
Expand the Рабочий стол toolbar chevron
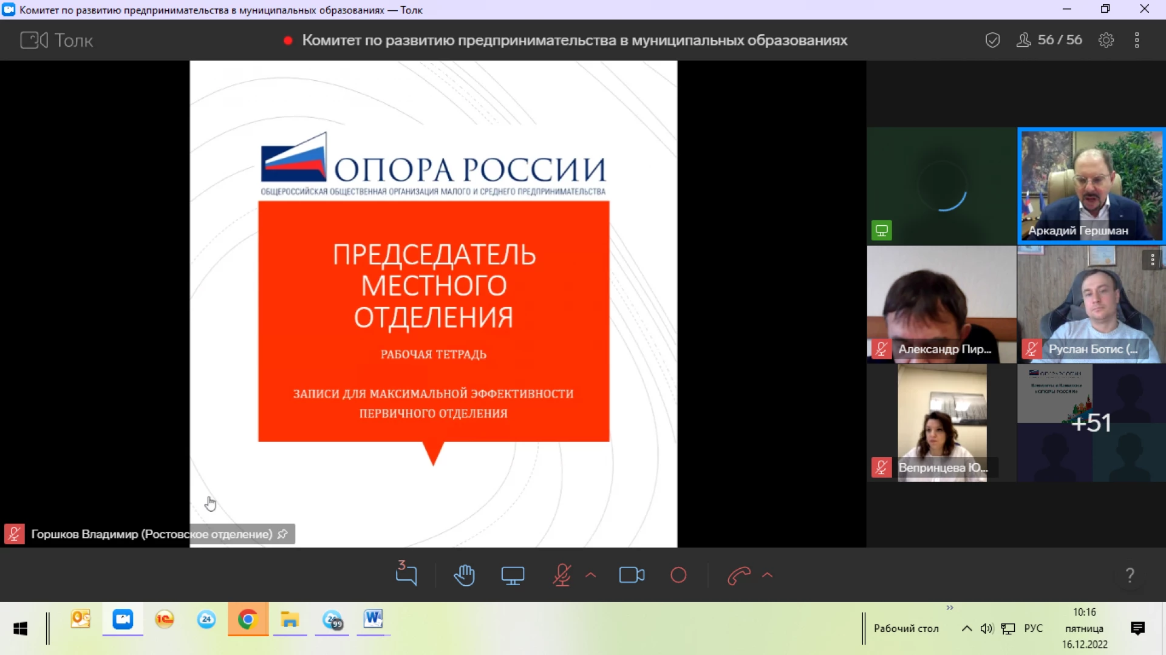[x=950, y=608]
